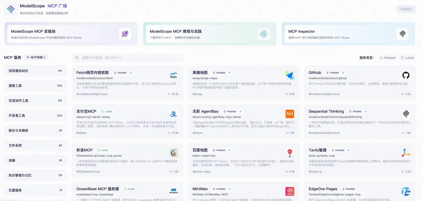
Task: Open the @modelcontextprotocol link on Fetch card
Action: point(92,94)
